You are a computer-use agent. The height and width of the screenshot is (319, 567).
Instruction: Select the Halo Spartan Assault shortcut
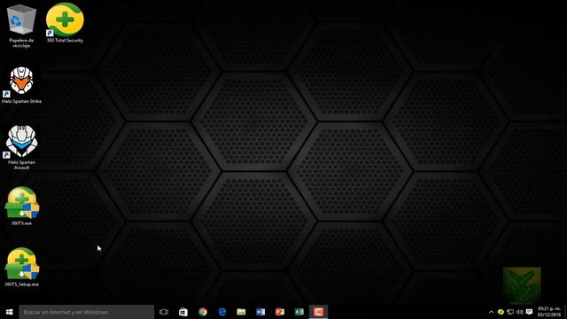[21, 148]
